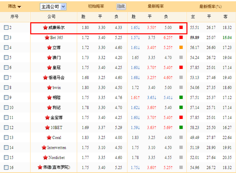Select the checkbox for row 13
236x173 pixels.
click(x=6, y=137)
